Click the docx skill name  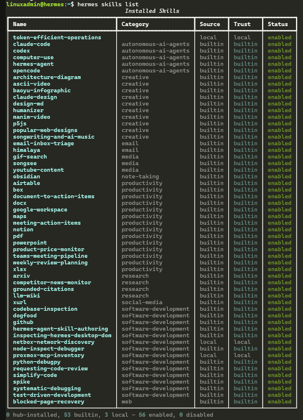point(20,203)
